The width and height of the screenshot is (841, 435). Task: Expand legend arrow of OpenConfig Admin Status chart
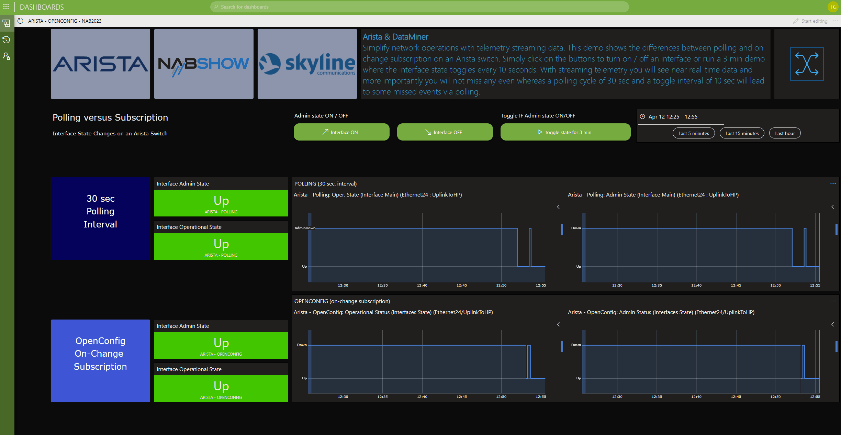click(x=832, y=324)
